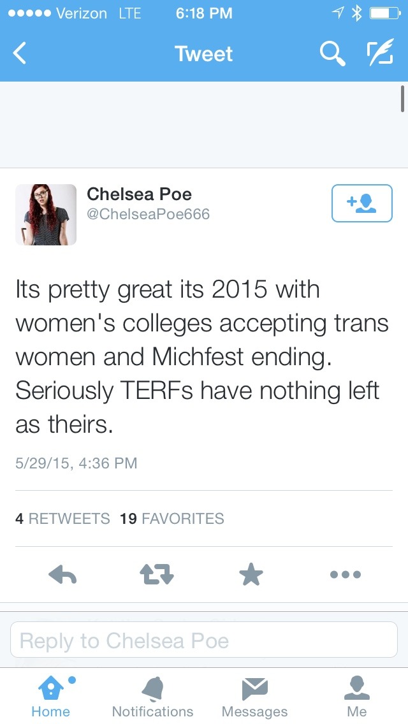The image size is (408, 724).
Task: View the 4 Retweets list
Action: 62,519
